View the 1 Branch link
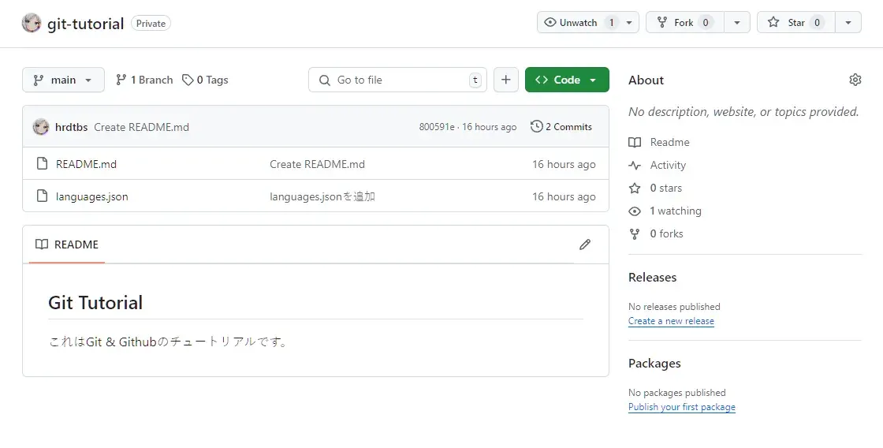The image size is (883, 448). pyautogui.click(x=144, y=80)
